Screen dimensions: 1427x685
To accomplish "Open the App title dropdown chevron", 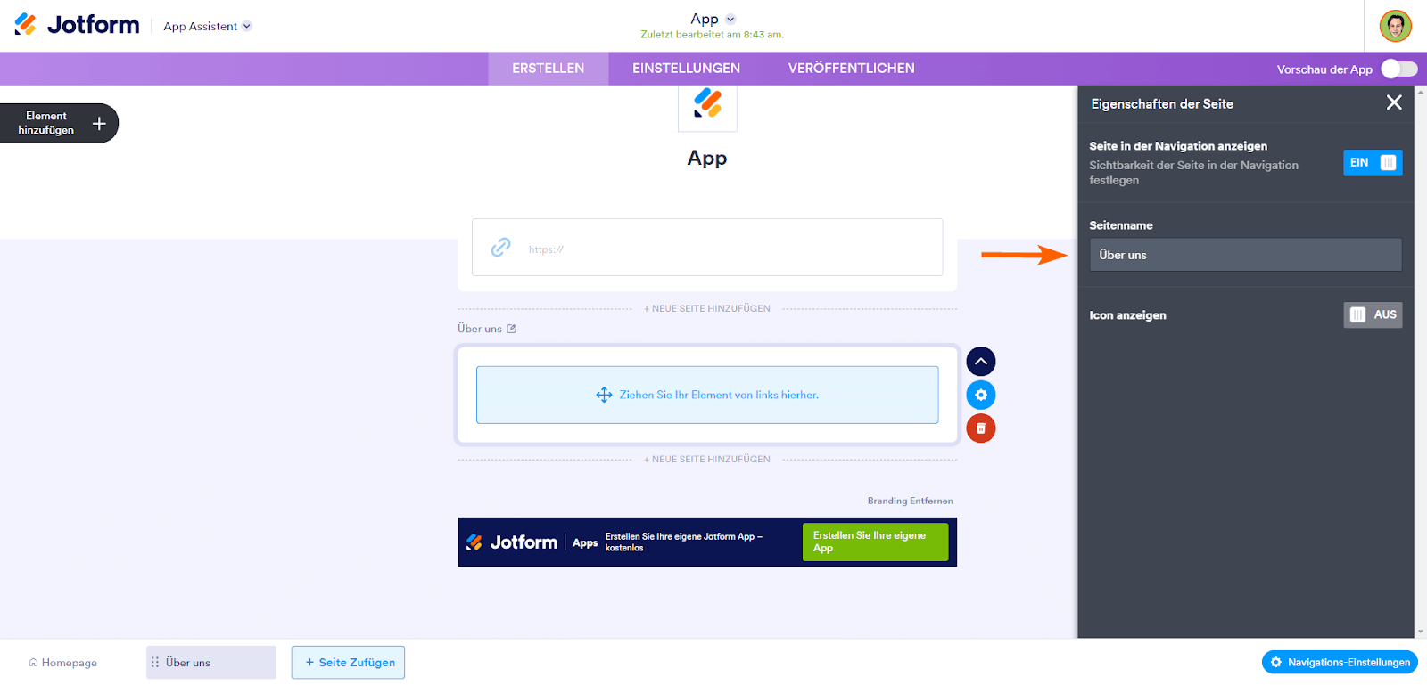I will pyautogui.click(x=730, y=20).
